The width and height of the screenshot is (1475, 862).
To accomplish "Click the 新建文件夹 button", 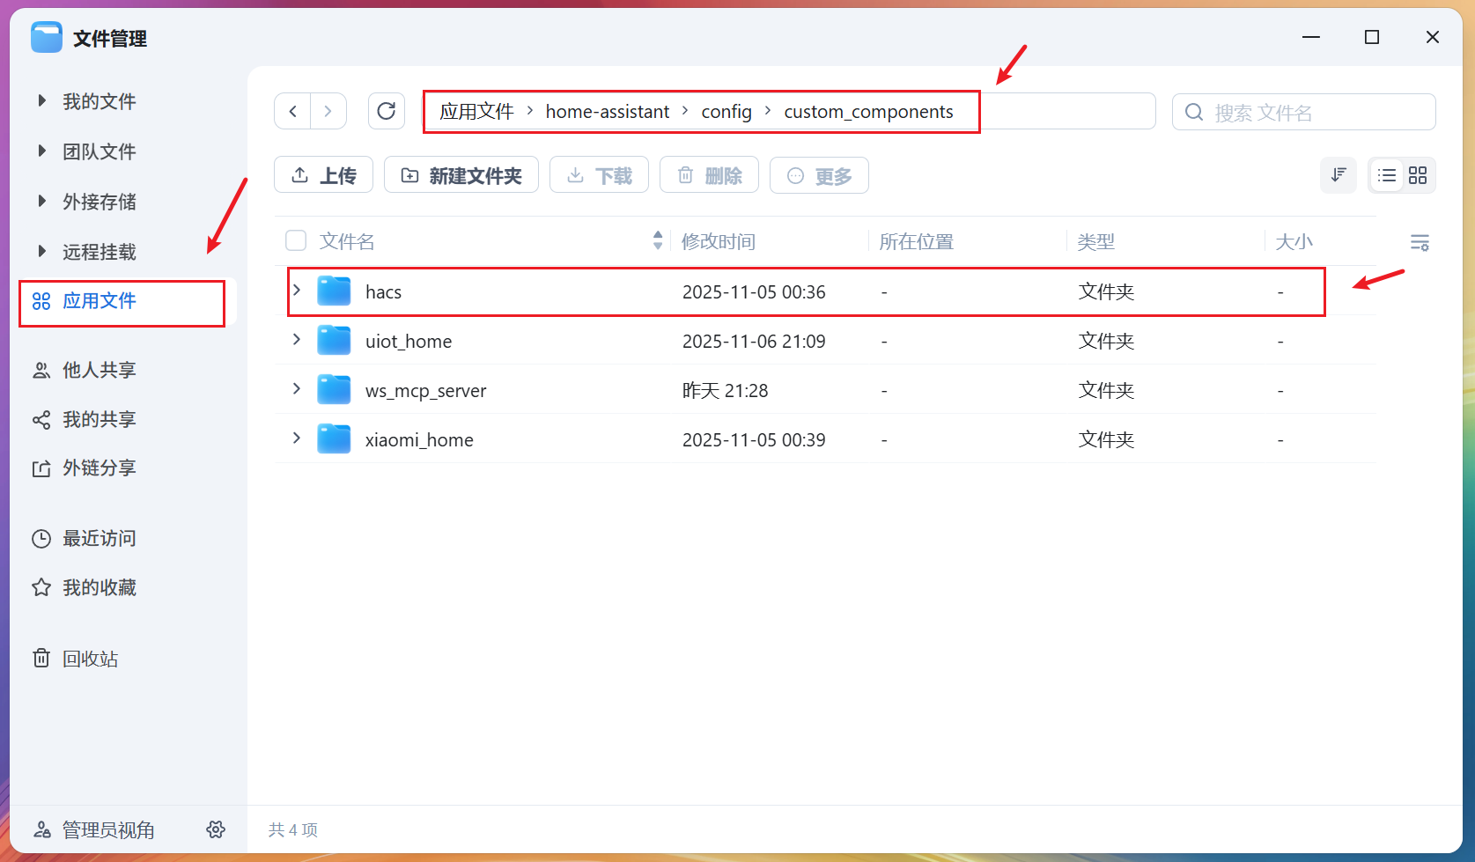I will 461,175.
